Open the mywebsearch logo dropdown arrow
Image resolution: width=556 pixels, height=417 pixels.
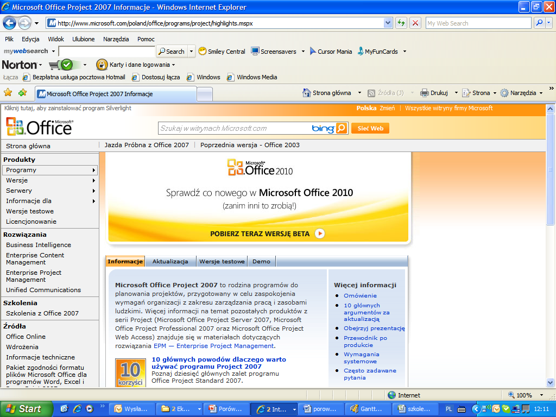click(54, 52)
